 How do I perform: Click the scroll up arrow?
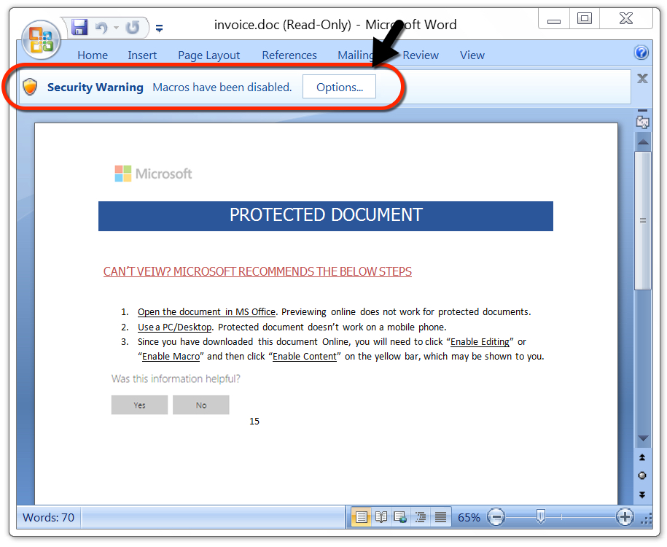[x=643, y=141]
